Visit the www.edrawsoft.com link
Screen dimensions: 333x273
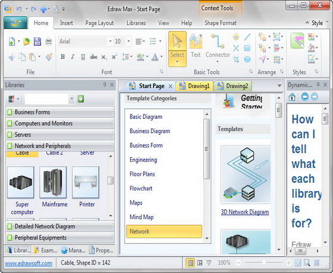click(29, 264)
